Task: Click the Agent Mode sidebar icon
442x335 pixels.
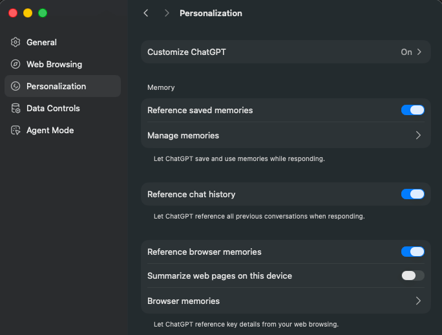Action: click(16, 130)
